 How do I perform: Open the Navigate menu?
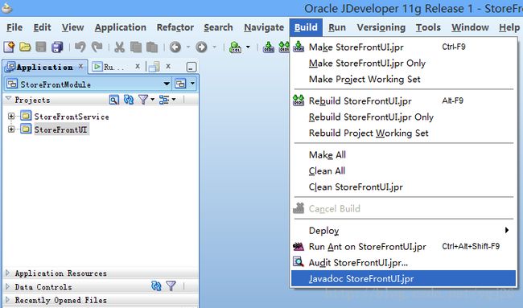(264, 27)
